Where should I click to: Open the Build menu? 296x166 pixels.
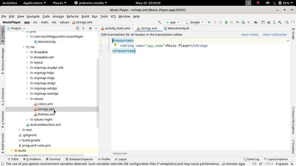(x=85, y=17)
